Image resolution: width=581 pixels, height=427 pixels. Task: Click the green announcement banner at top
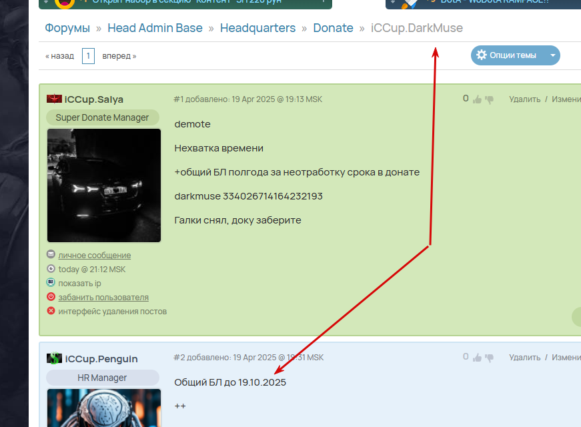[185, 4]
